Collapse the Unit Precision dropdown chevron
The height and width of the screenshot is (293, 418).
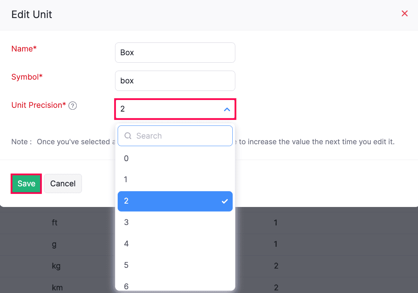click(x=227, y=109)
